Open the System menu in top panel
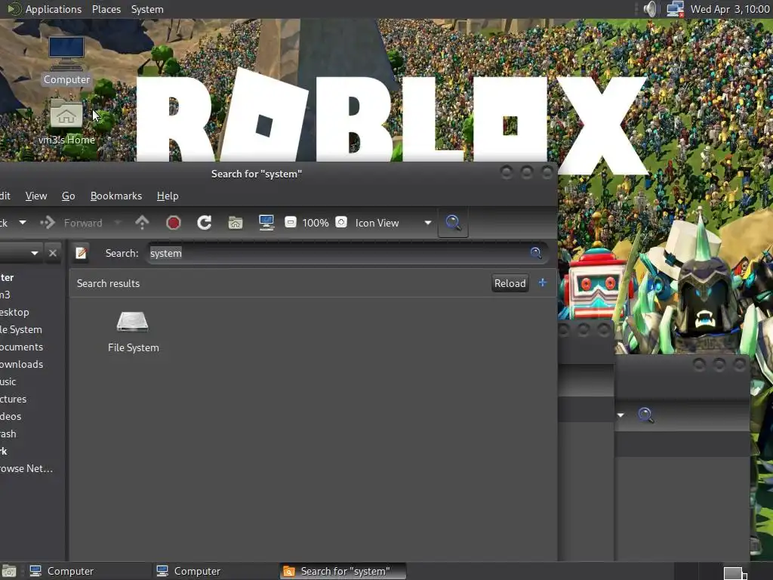 pos(147,9)
